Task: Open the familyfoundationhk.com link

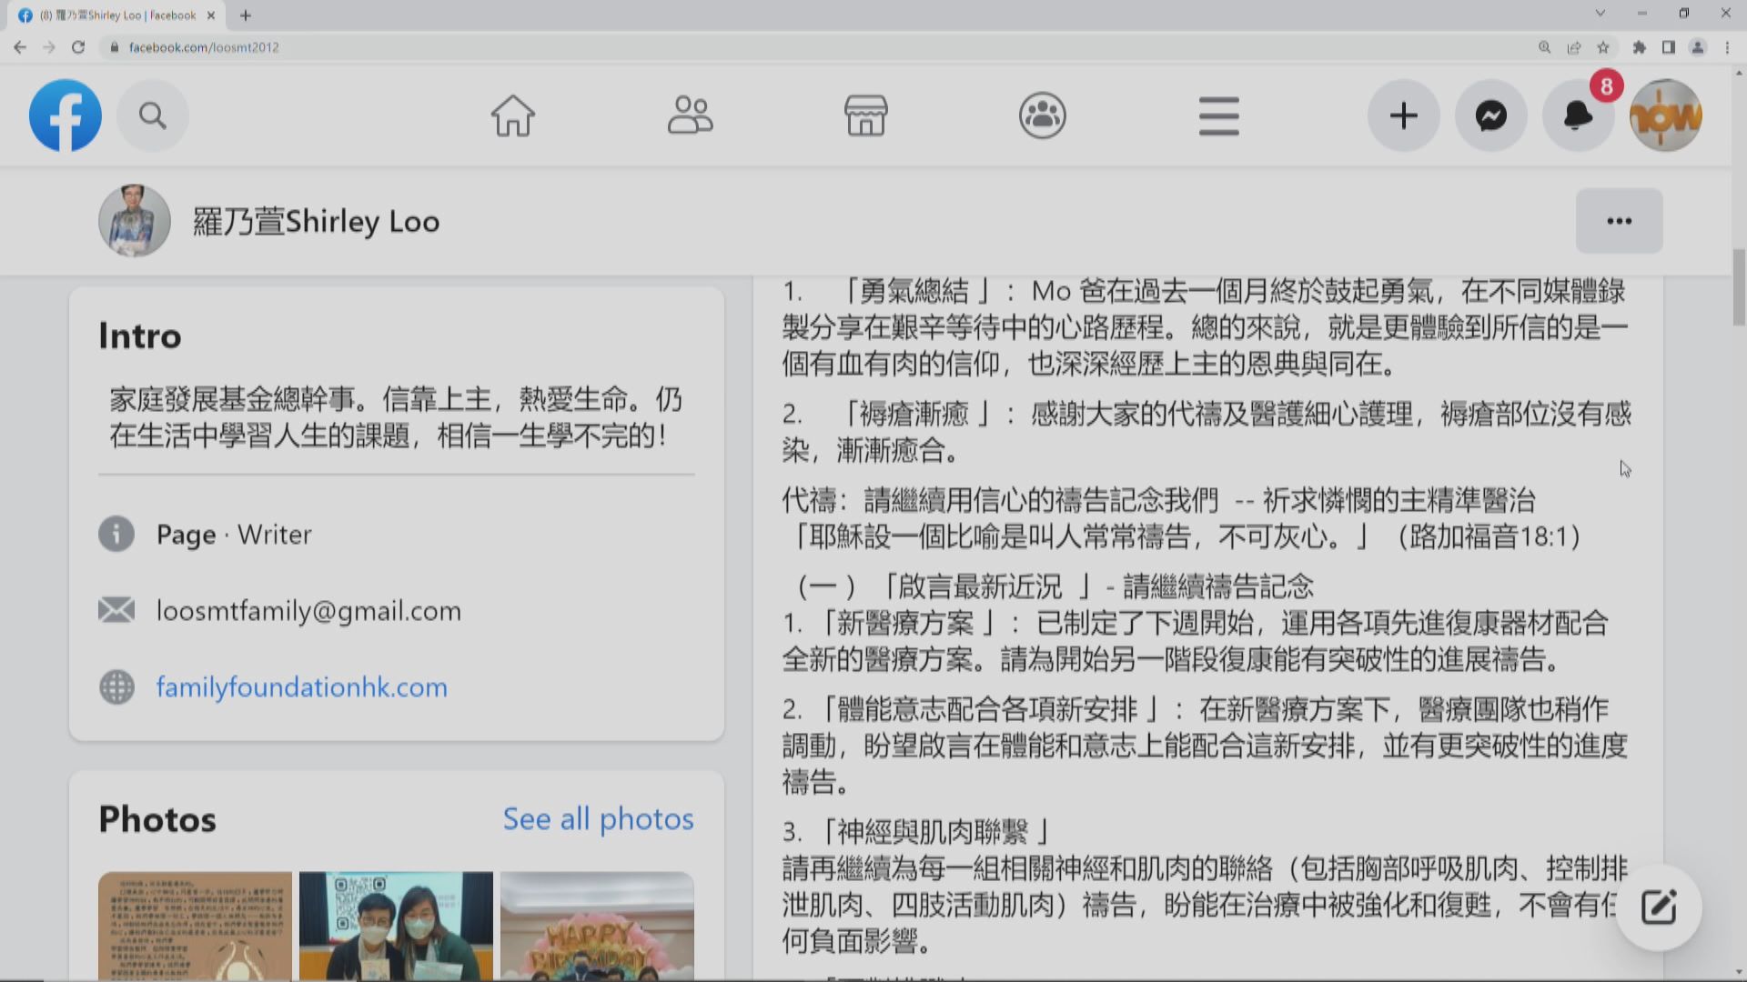Action: pos(301,686)
